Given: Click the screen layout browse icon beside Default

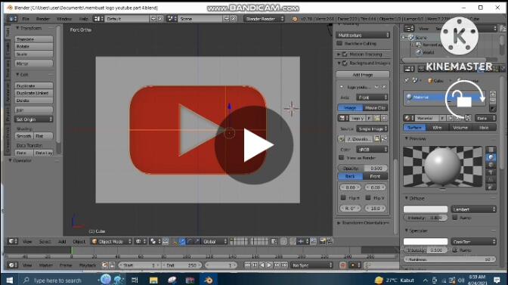Looking at the screenshot, I should point(98,19).
